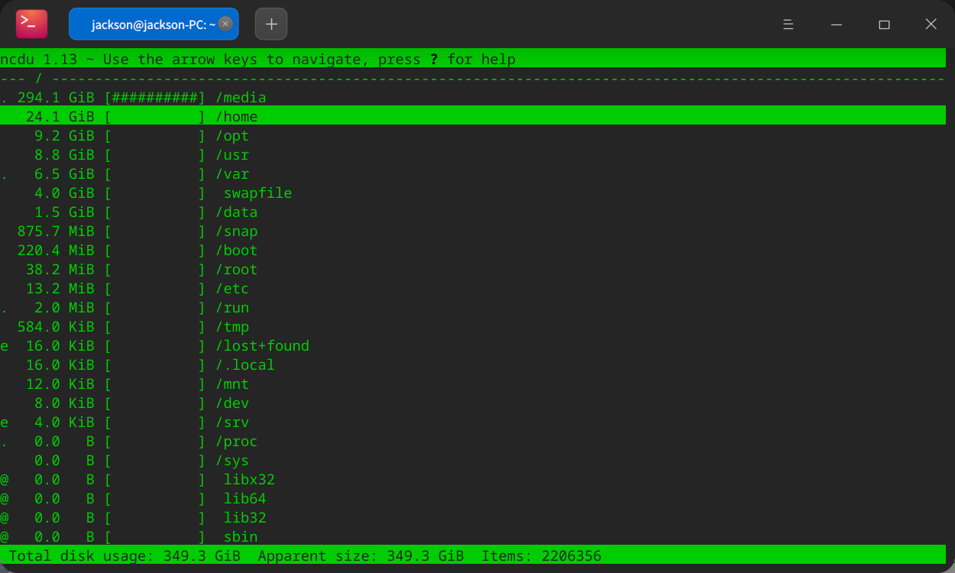Select the /root directory entry
The height and width of the screenshot is (573, 955).
click(237, 270)
